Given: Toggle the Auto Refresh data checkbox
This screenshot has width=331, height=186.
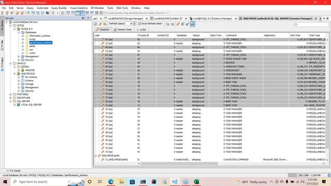Looking at the screenshot, I should [140, 24].
